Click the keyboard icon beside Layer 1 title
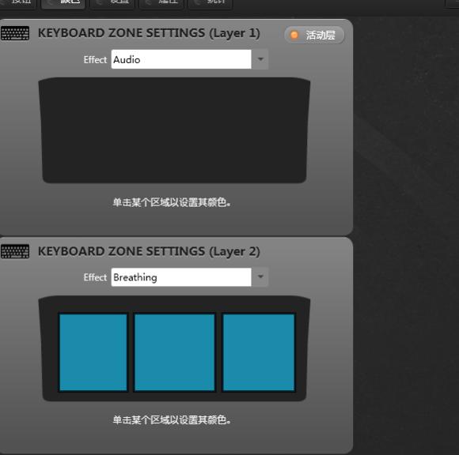This screenshot has width=459, height=455. [15, 33]
